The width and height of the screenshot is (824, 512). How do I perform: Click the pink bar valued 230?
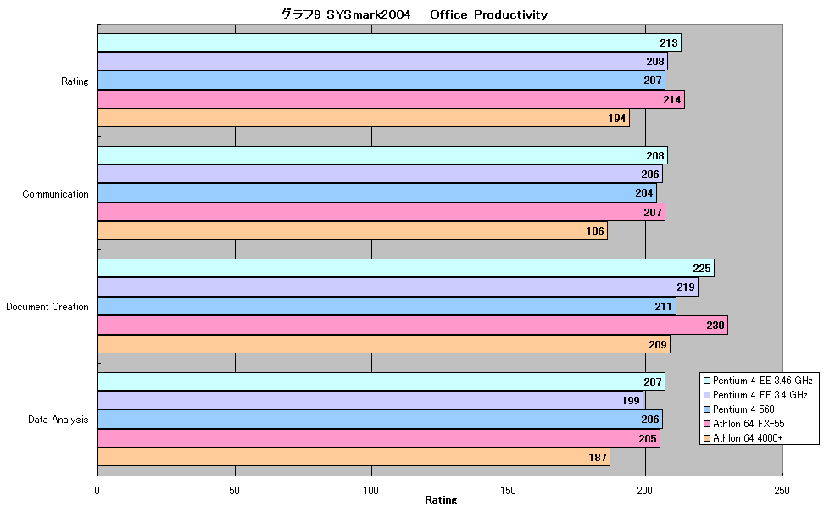point(413,326)
